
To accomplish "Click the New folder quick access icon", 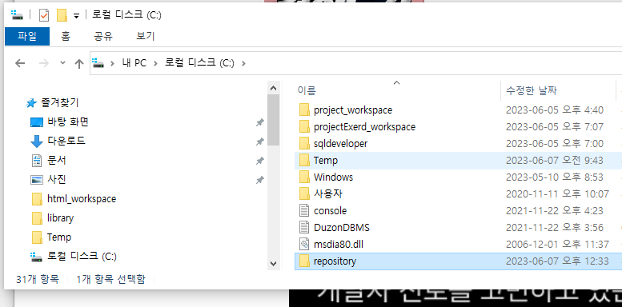I will pos(62,15).
